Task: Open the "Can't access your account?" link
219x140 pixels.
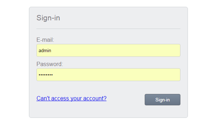Action: 71,99
